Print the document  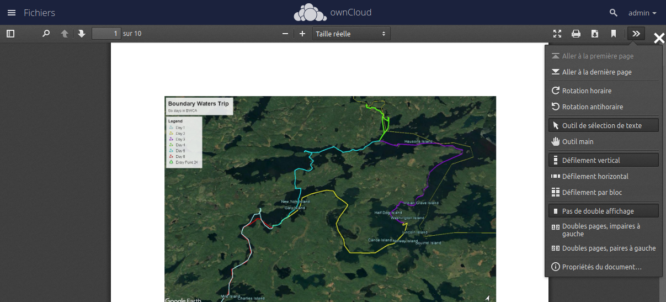tap(576, 34)
